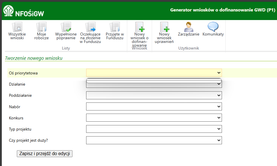Click the Moje robocze label
This screenshot has width=277, height=166.
[x=42, y=36]
